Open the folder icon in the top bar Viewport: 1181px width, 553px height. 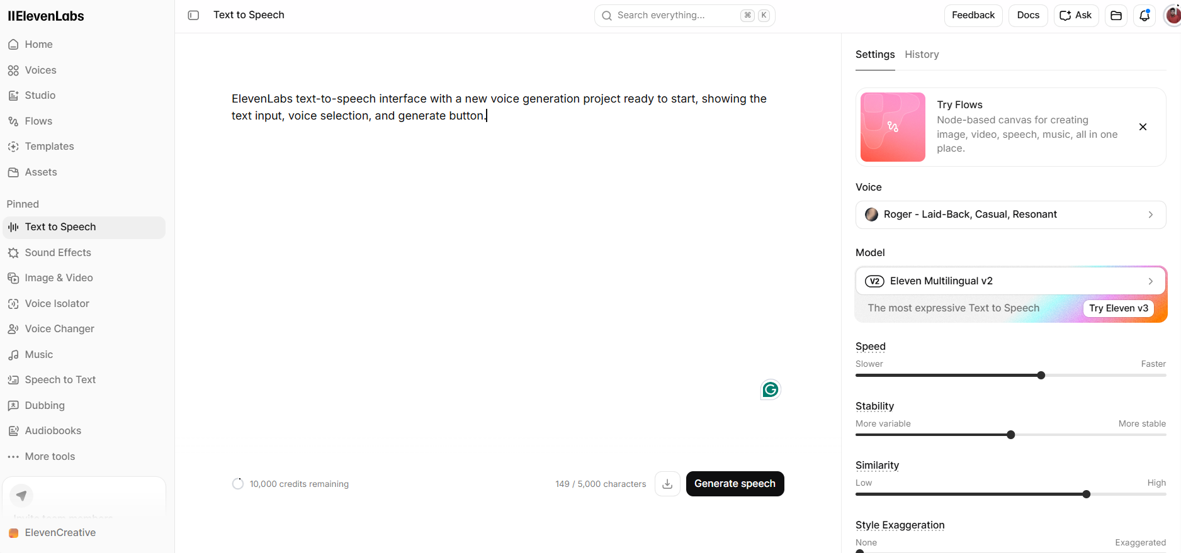coord(1116,16)
